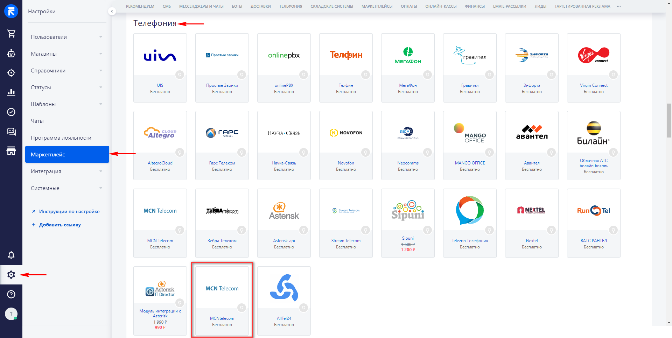
Task: Click the lightbulb icon on MCNtelecom card
Action: [241, 308]
